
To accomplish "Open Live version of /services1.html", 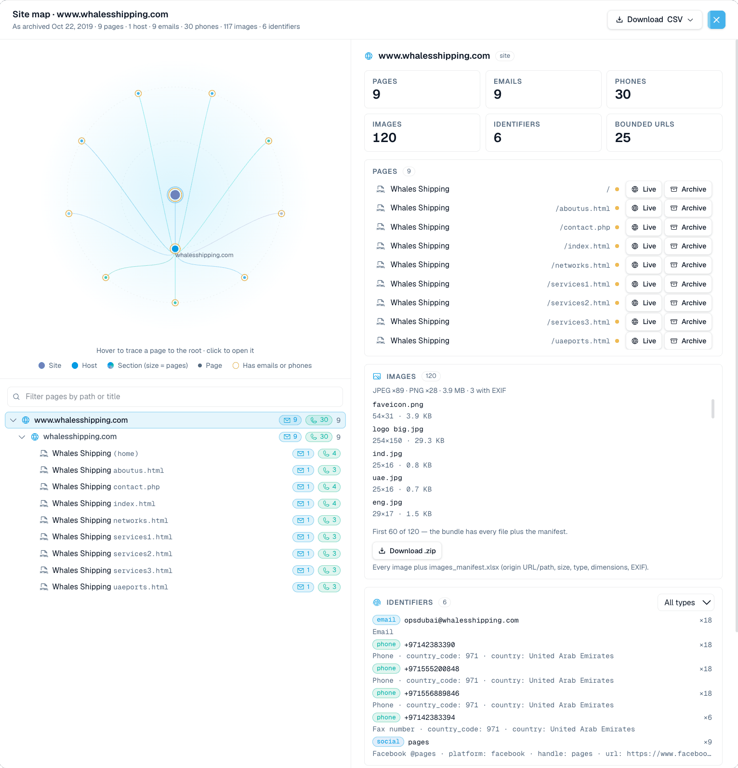I will 644,284.
